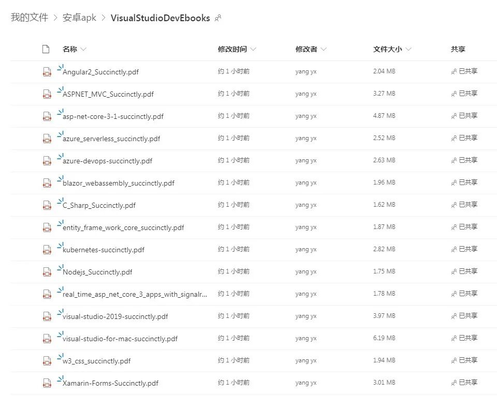Click PDF icon for Angular2_Succinctly.pdf
The height and width of the screenshot is (396, 497).
[47, 72]
